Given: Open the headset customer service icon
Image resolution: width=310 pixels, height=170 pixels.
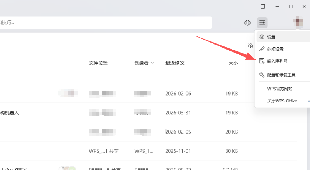Looking at the screenshot, I should click(247, 23).
